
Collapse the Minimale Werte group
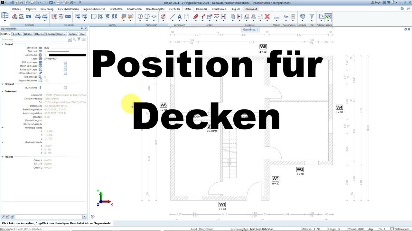(2, 128)
